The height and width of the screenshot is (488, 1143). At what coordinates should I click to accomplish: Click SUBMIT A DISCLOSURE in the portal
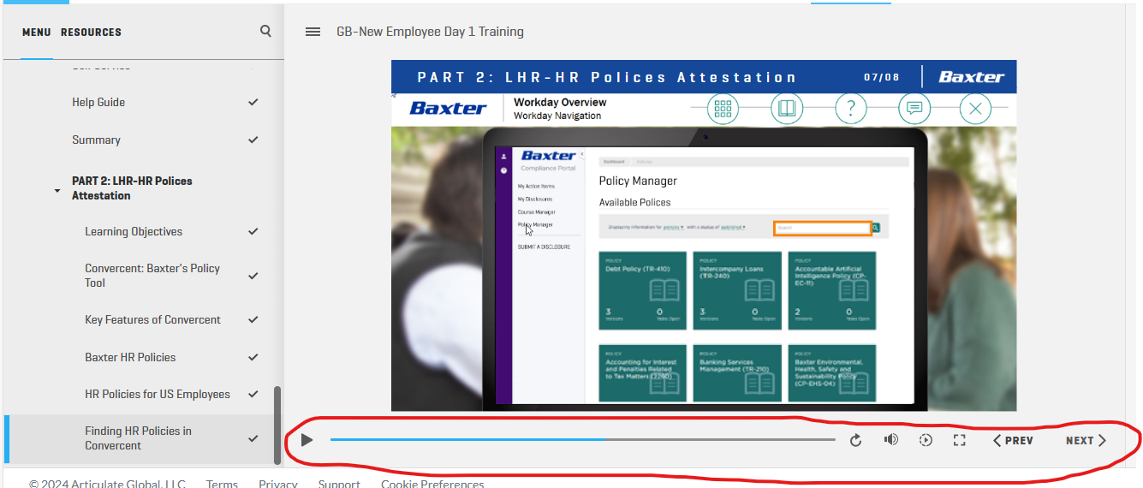(x=544, y=247)
